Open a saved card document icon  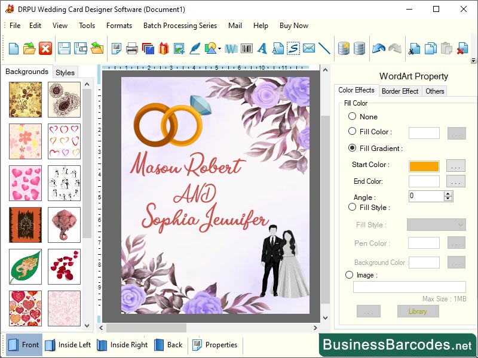28,48
